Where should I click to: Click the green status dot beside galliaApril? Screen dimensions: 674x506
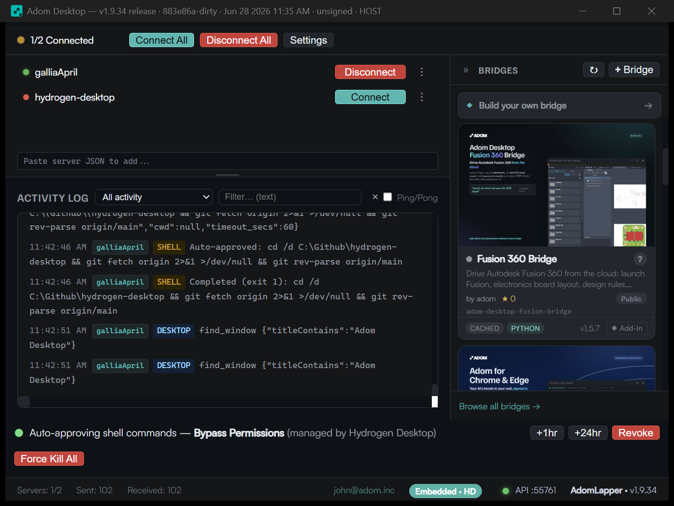[26, 72]
